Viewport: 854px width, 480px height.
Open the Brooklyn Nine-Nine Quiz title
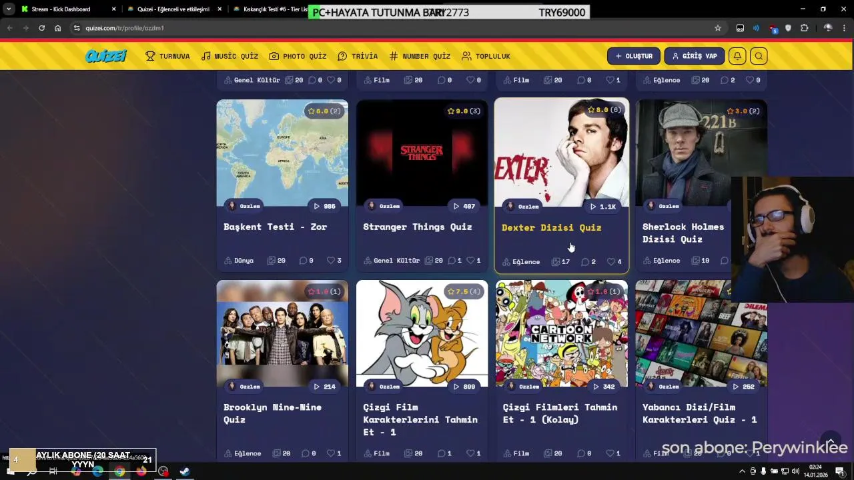[x=272, y=413]
